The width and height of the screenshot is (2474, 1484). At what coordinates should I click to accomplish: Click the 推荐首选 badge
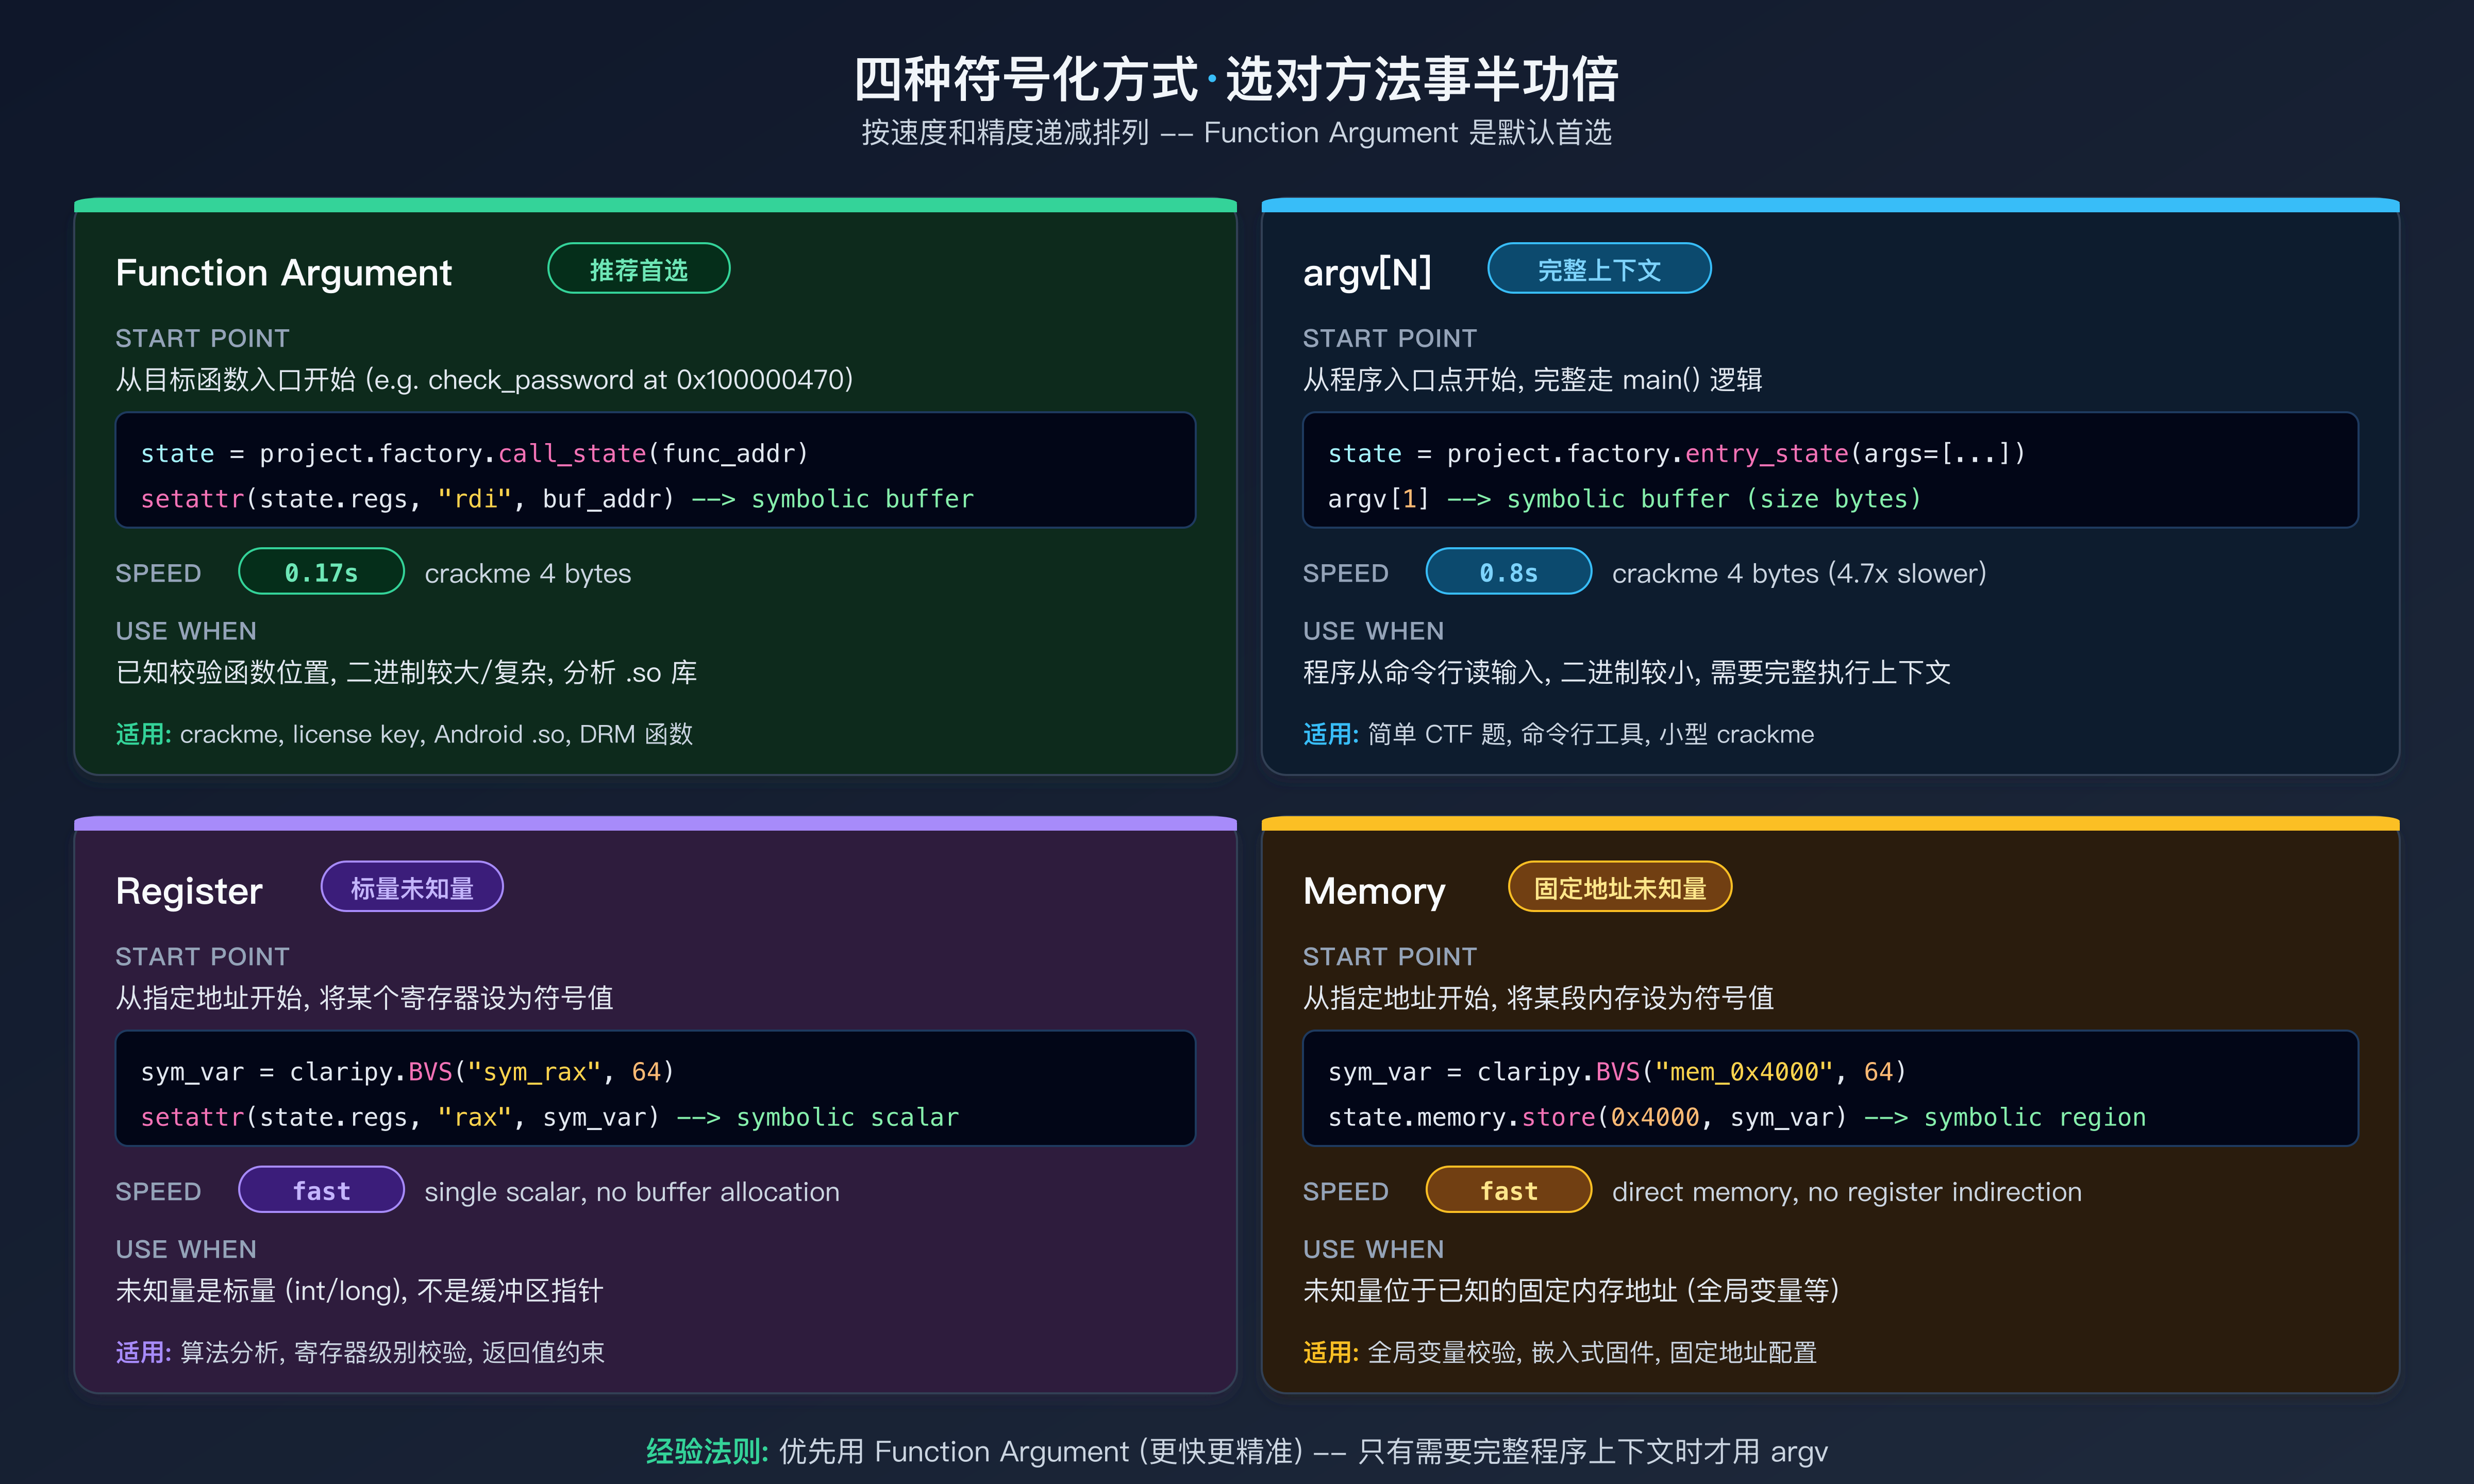click(638, 269)
